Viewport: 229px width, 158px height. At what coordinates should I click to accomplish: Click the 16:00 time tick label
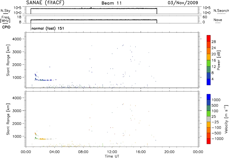(141, 152)
